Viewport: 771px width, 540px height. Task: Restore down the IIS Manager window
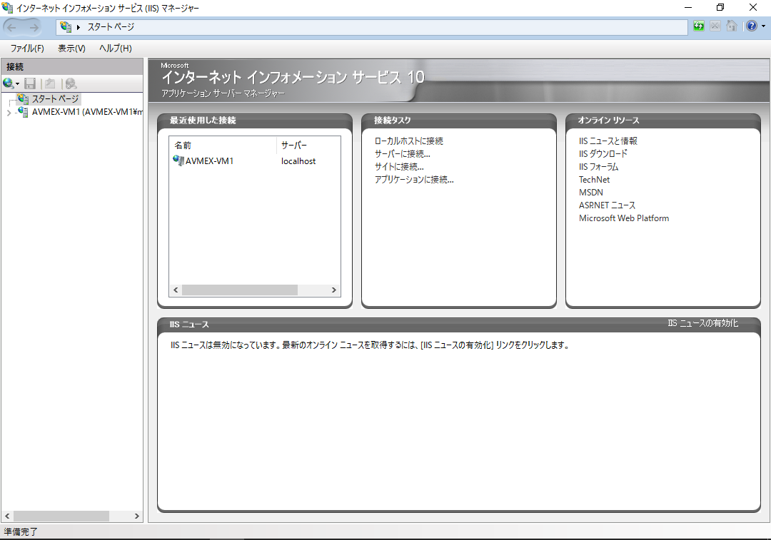point(720,7)
